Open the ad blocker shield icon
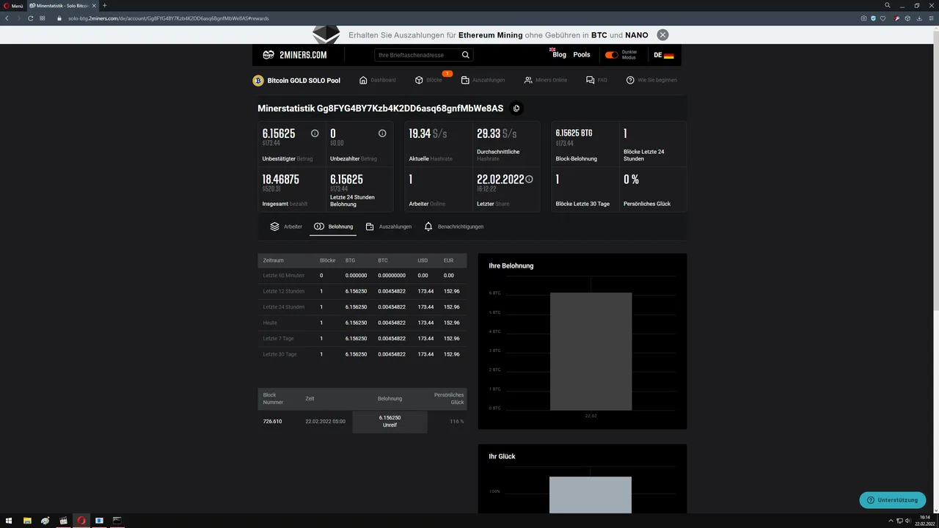The height and width of the screenshot is (528, 939). click(873, 18)
